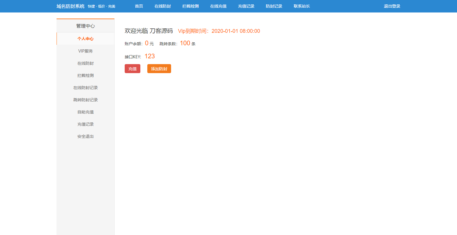Screen dimensions: 457x235
Task: Go to 在线防封 in the top navigation
Action: click(163, 6)
